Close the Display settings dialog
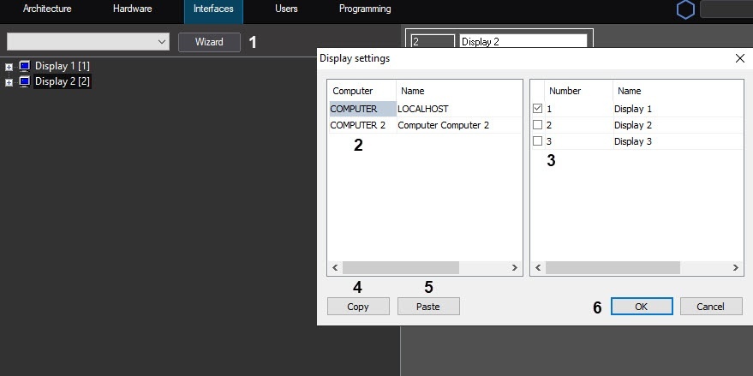 740,58
